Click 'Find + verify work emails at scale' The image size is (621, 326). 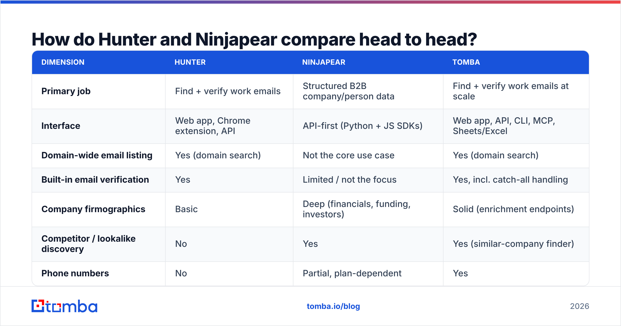pos(511,91)
